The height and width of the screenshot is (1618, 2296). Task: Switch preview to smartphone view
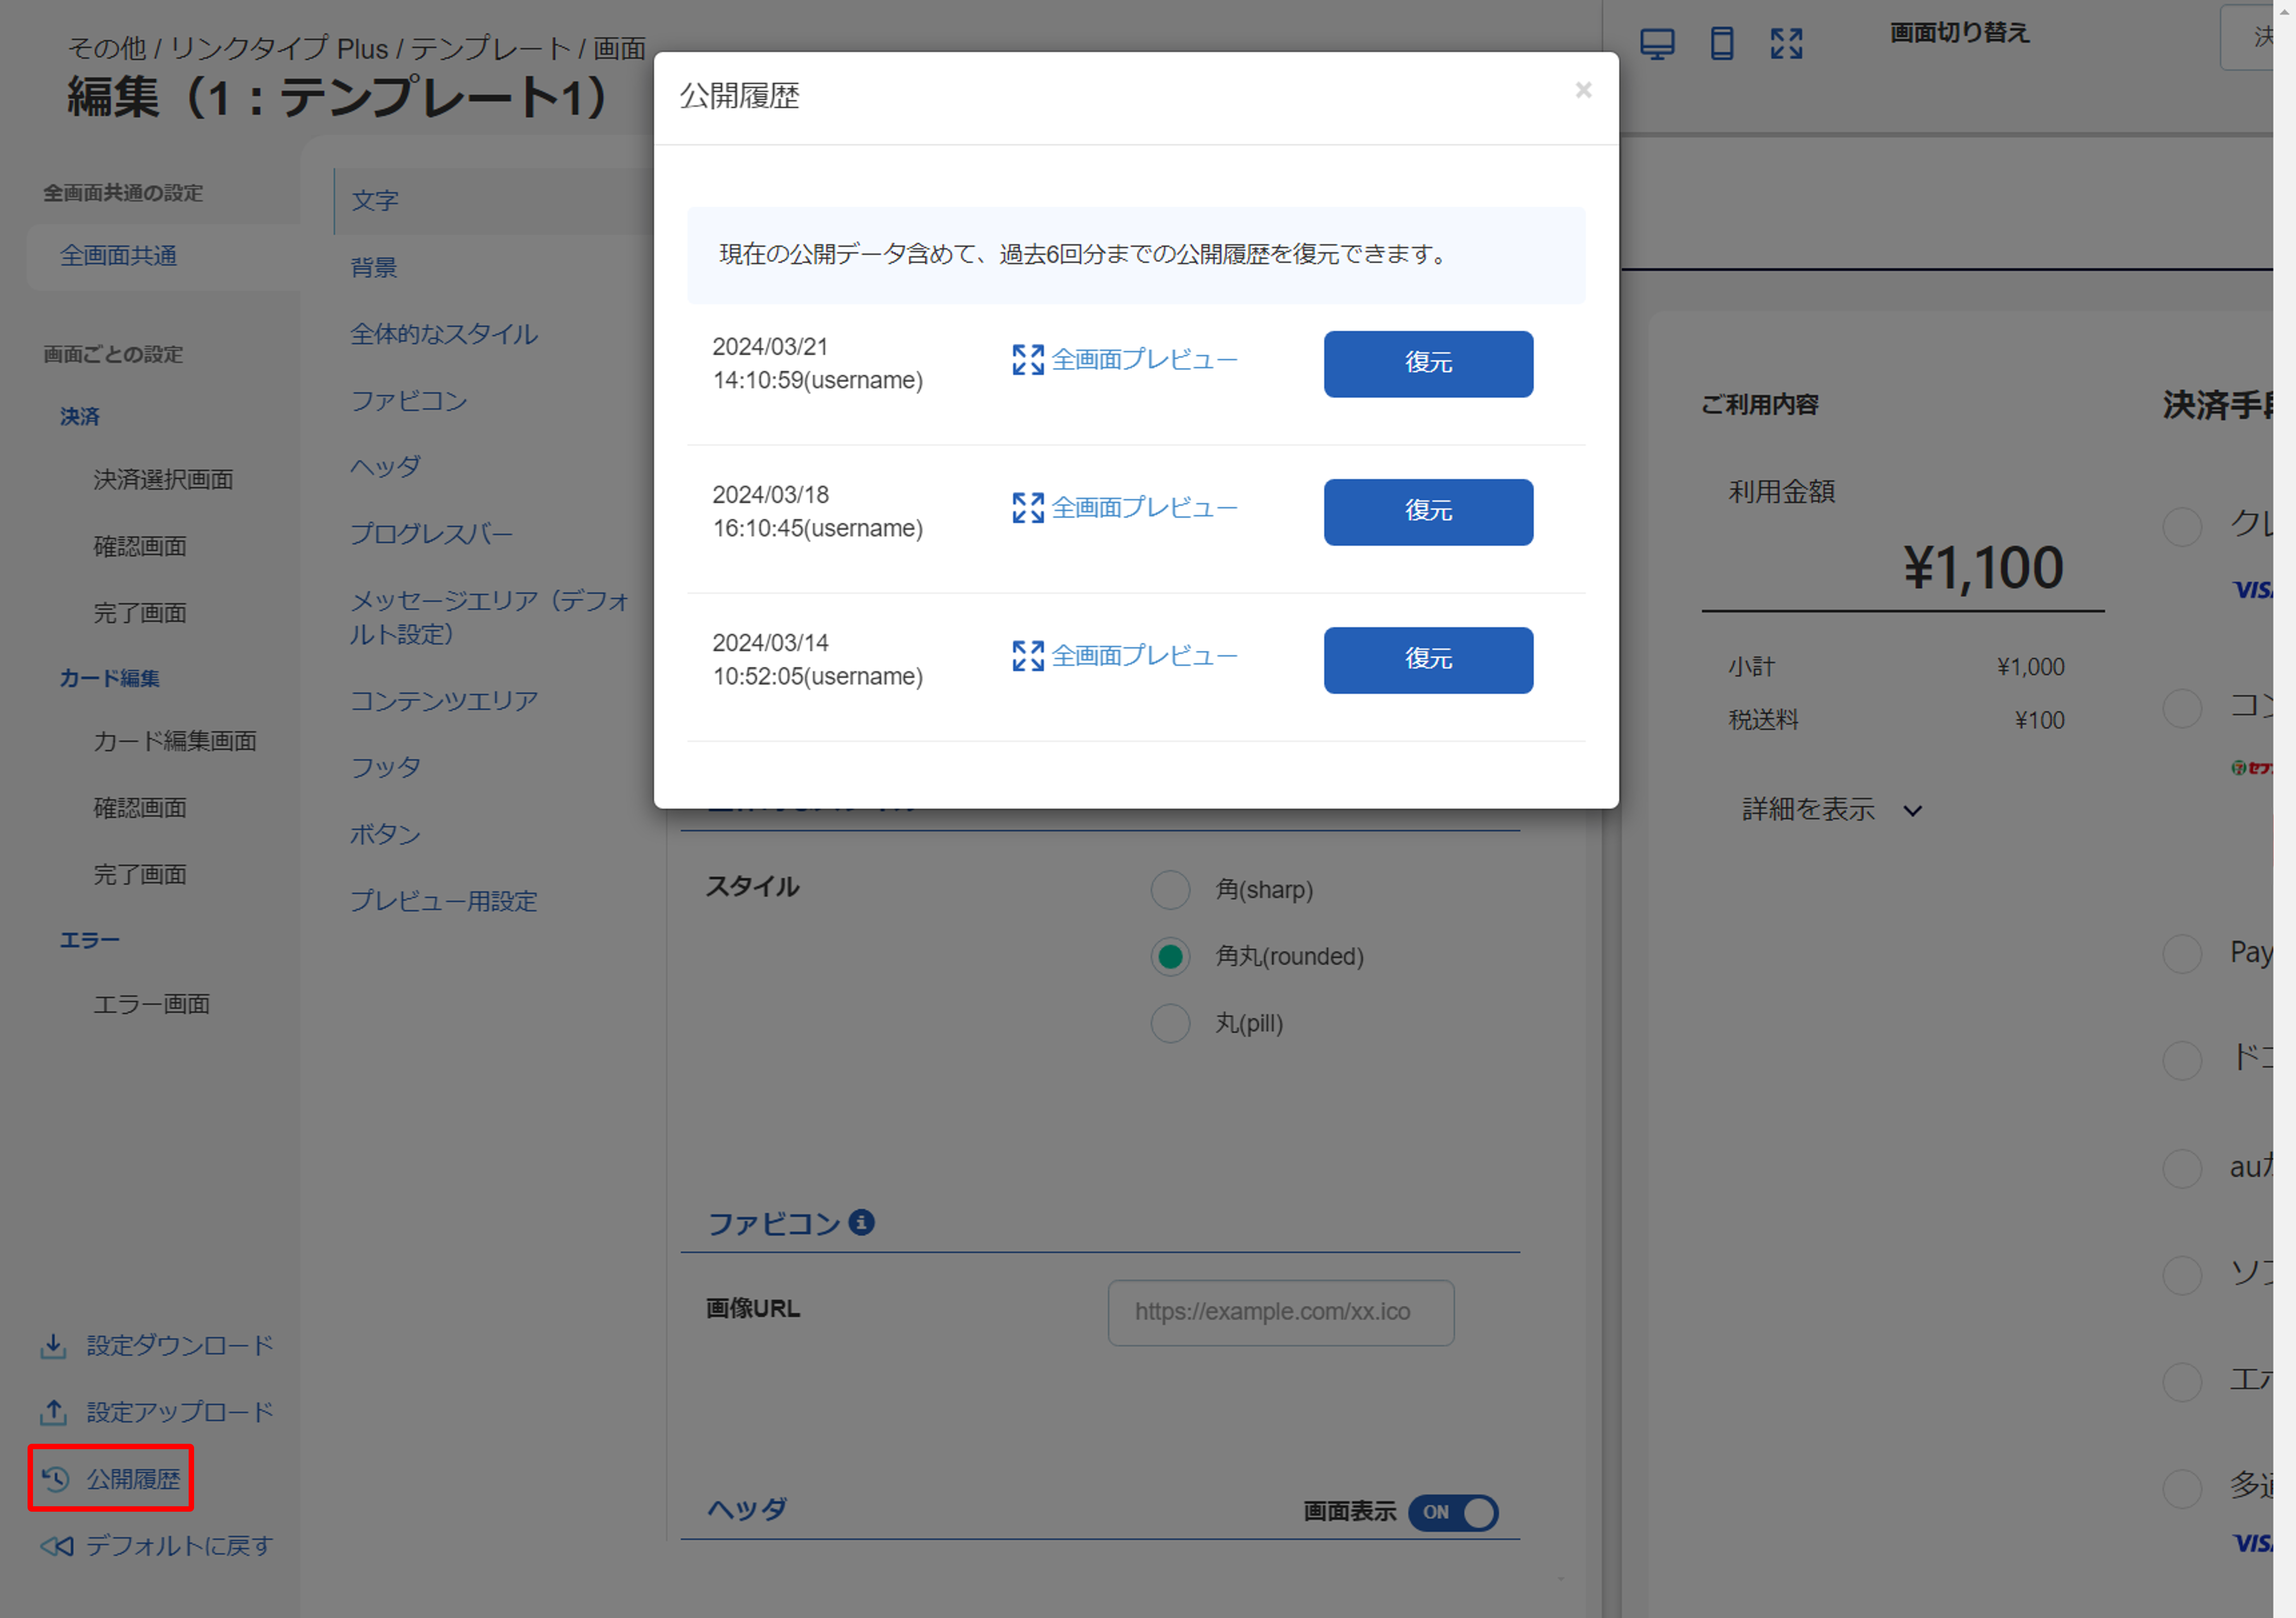point(1722,44)
